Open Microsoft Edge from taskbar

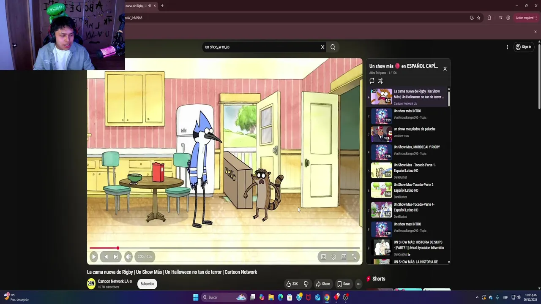[280, 297]
